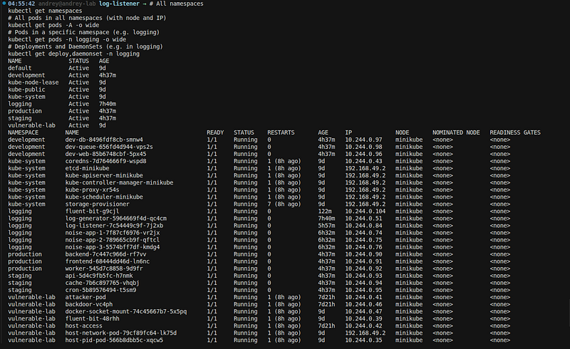Screen dimensions: 570x349
Task: Click the log-listener directory in the prompt
Action: tap(119, 4)
